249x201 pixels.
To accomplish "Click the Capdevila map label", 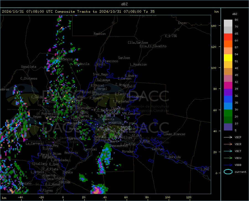I will pos(82,64).
